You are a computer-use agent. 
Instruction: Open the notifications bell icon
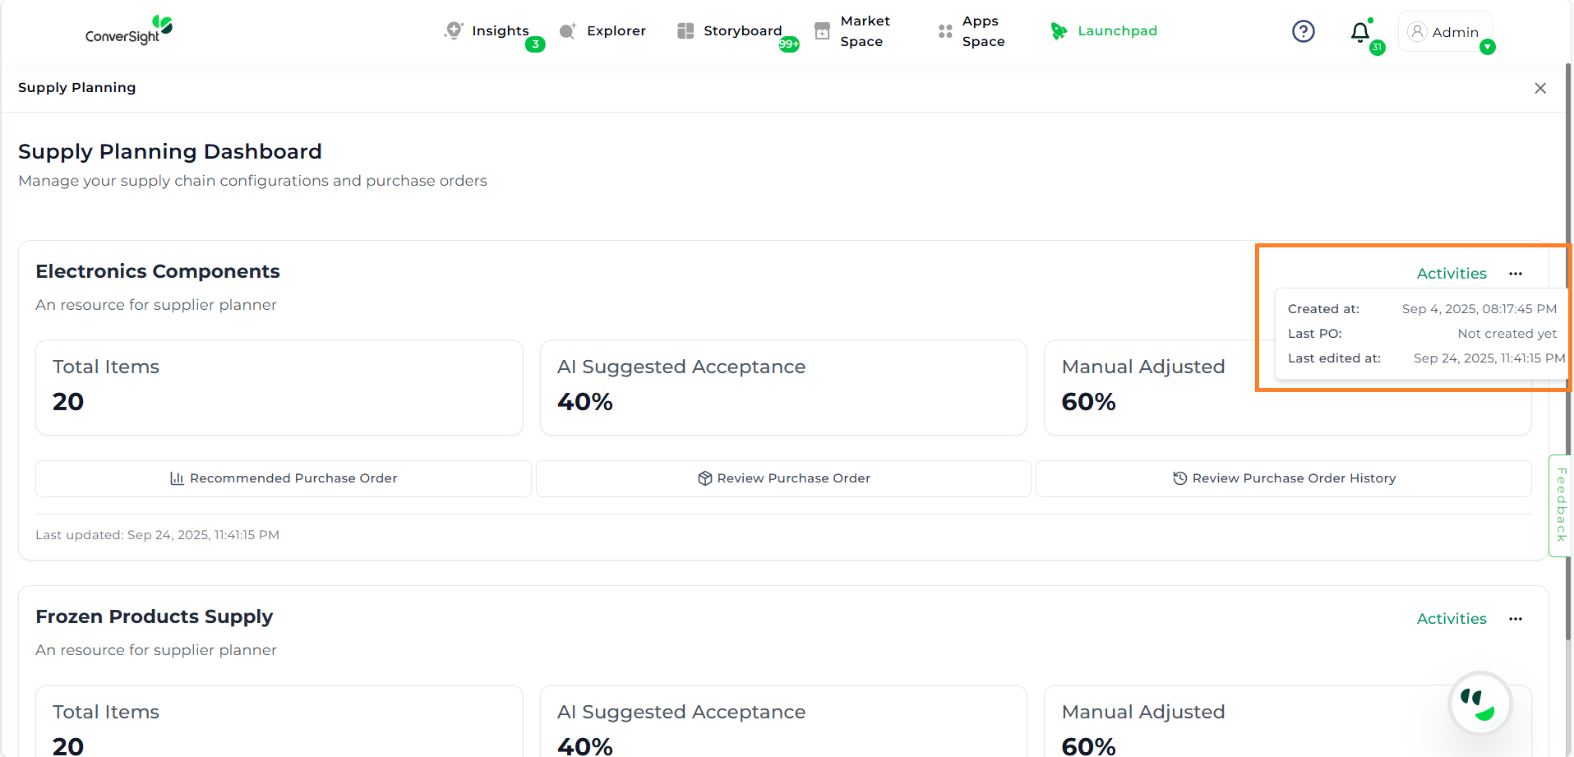click(1360, 32)
